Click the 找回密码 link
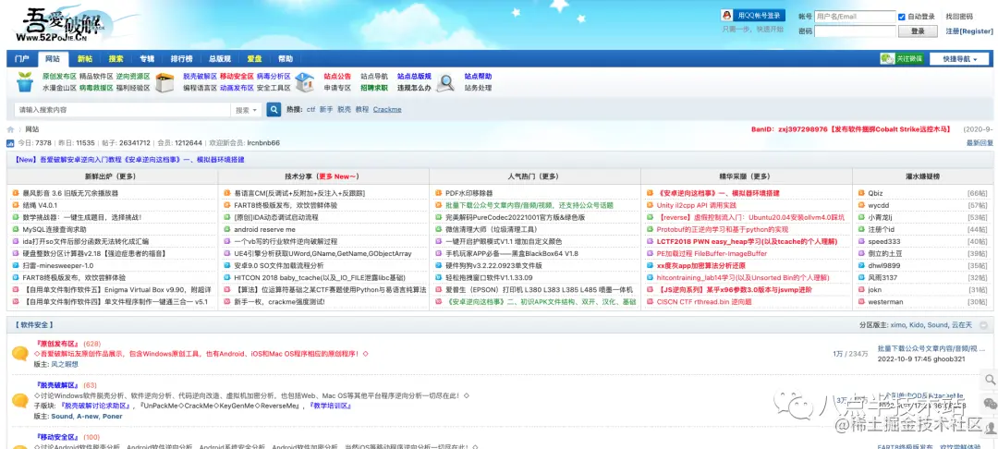The image size is (998, 449). pos(959,17)
